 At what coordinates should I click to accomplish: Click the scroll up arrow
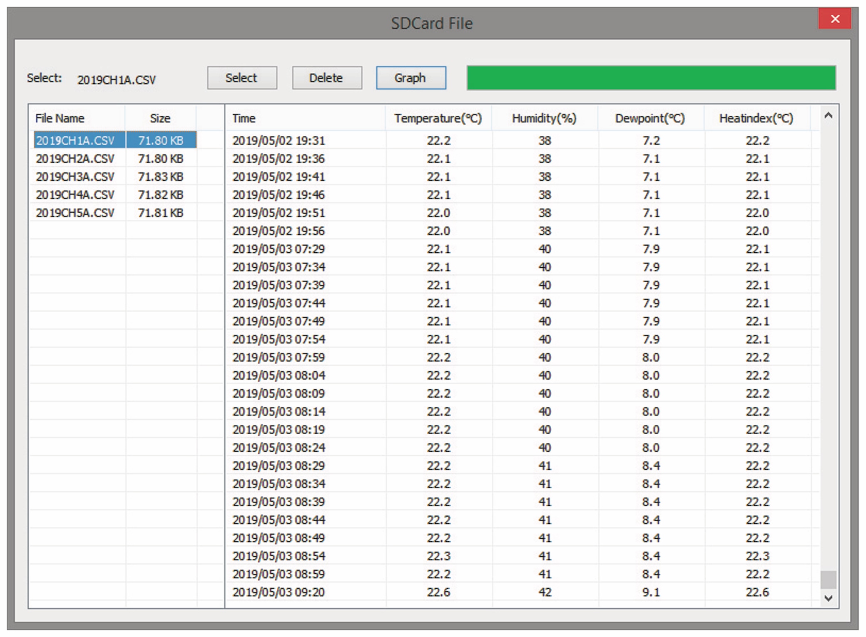[828, 116]
